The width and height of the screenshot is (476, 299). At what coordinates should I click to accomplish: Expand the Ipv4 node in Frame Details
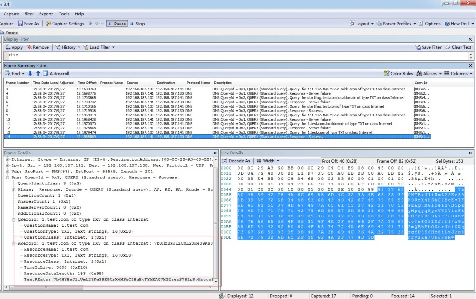pyautogui.click(x=7, y=165)
